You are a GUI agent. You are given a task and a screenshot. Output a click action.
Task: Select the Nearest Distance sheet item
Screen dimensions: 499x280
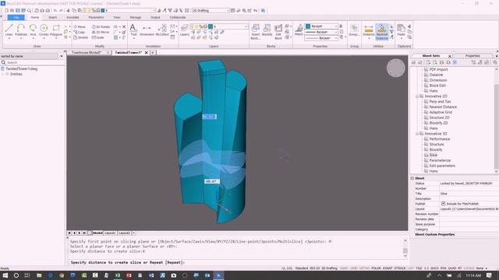443,107
